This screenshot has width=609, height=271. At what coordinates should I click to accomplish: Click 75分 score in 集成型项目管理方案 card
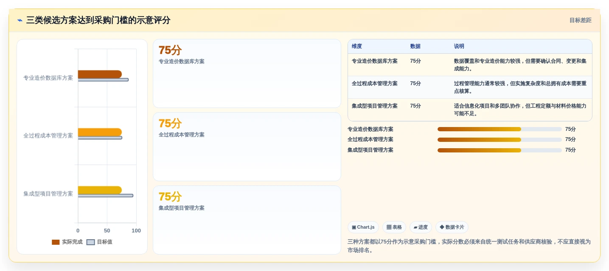tap(170, 197)
